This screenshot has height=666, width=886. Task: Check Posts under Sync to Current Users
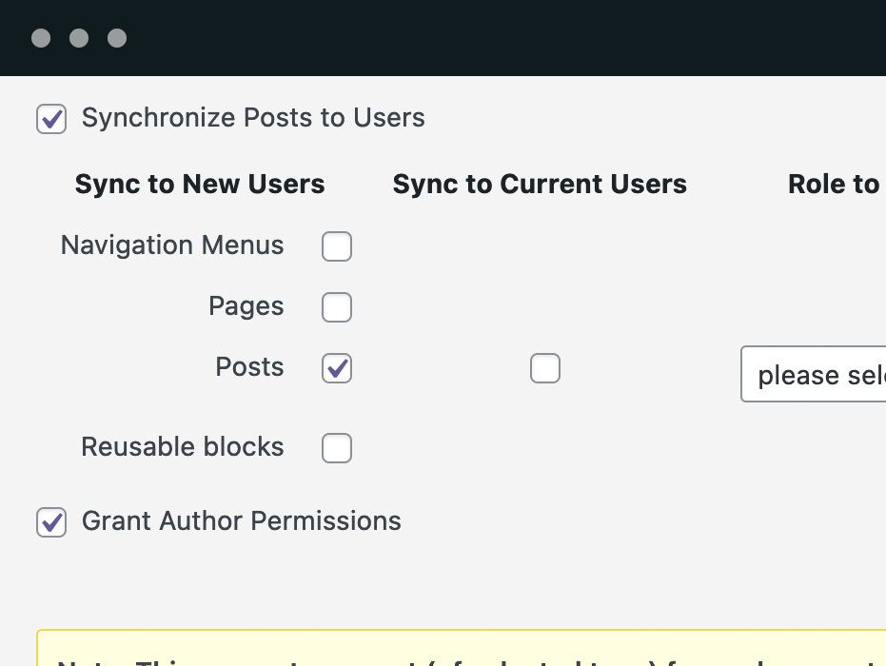pyautogui.click(x=545, y=368)
